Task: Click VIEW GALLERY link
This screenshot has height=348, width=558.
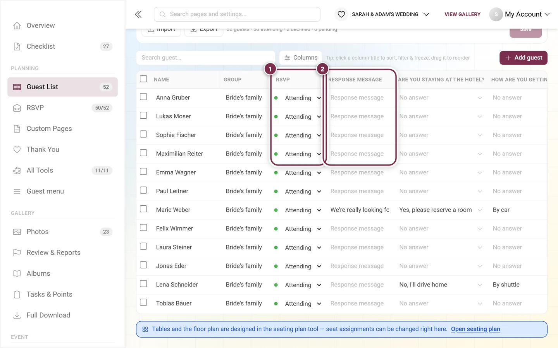Action: click(462, 14)
